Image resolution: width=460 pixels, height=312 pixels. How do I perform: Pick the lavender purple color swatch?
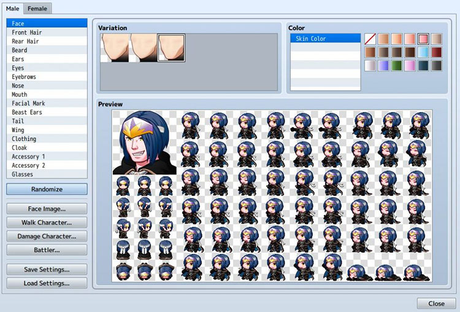pos(383,66)
